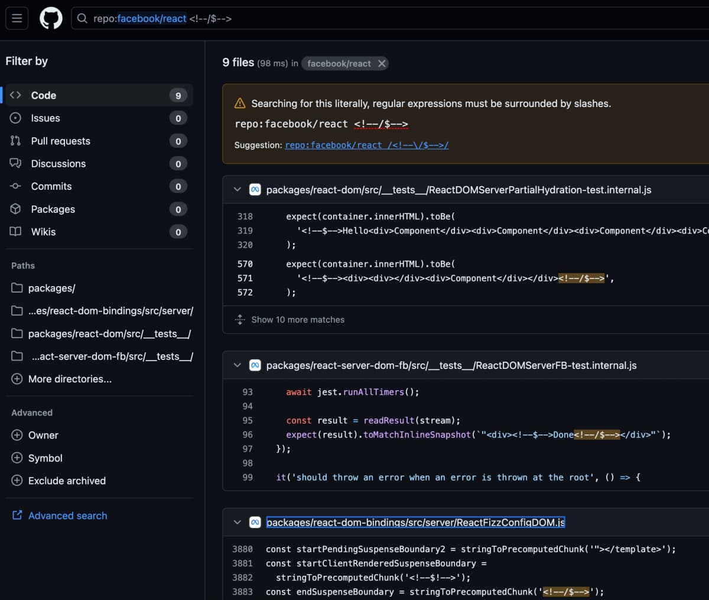Click the Discussions speech bubble icon
This screenshot has width=709, height=600.
tap(16, 164)
